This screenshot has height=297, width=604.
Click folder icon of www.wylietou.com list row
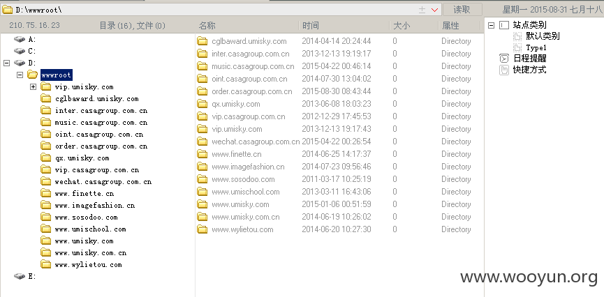tap(202, 229)
